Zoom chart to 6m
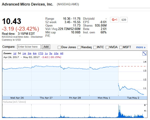Image resolution: width=150 pixels, height=120 pixels. pos(35,53)
